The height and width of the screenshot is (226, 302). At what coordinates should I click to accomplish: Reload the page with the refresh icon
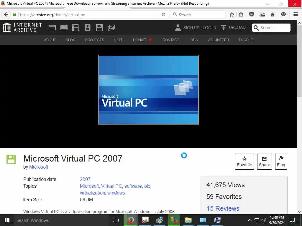pos(163,15)
